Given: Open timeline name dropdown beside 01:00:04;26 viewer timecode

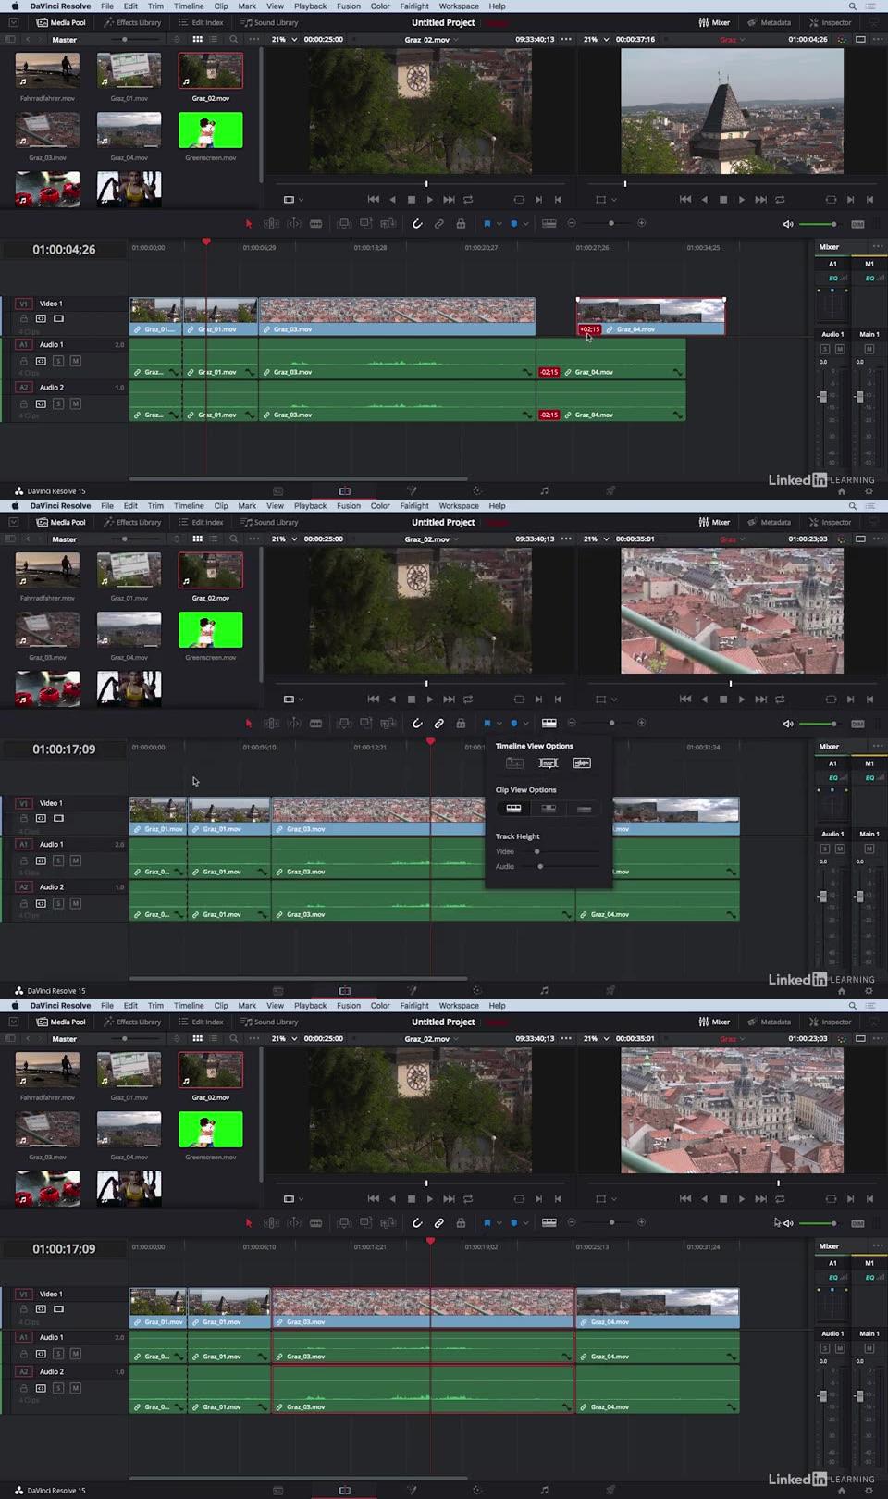Looking at the screenshot, I should coord(733,40).
